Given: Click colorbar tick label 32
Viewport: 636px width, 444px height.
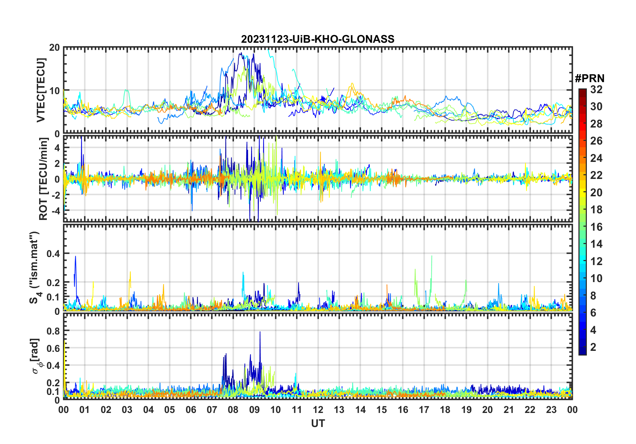Looking at the screenshot, I should click(x=596, y=89).
